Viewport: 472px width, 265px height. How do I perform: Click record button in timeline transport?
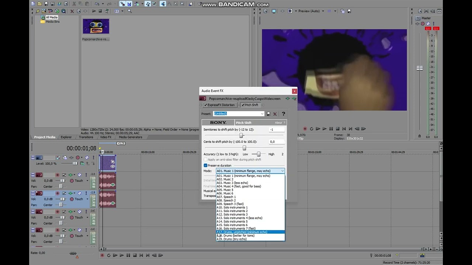click(x=102, y=255)
